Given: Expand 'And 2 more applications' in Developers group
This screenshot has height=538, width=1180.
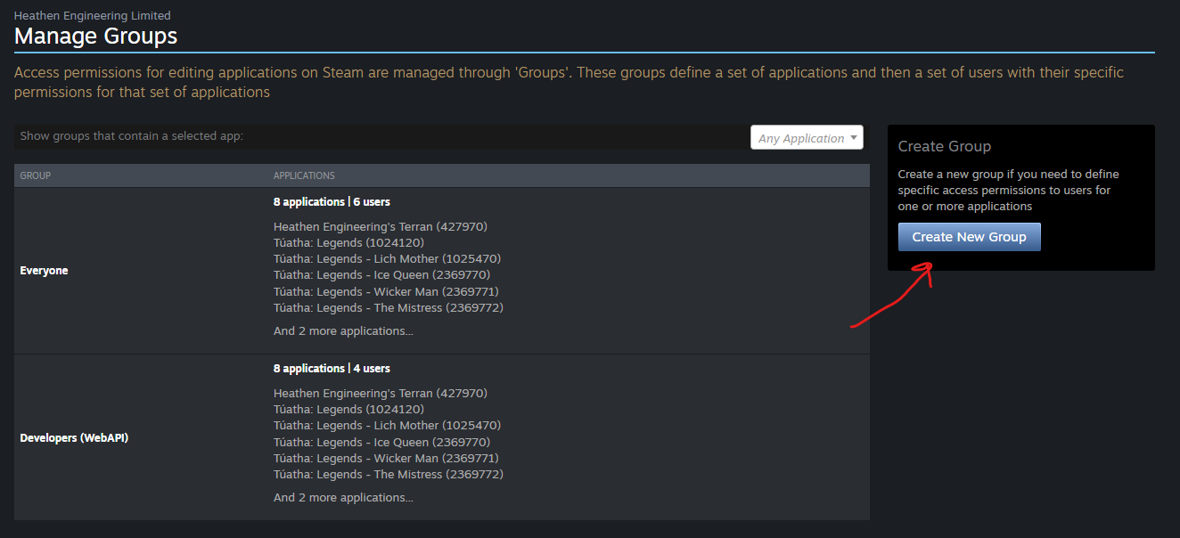Looking at the screenshot, I should pos(343,498).
